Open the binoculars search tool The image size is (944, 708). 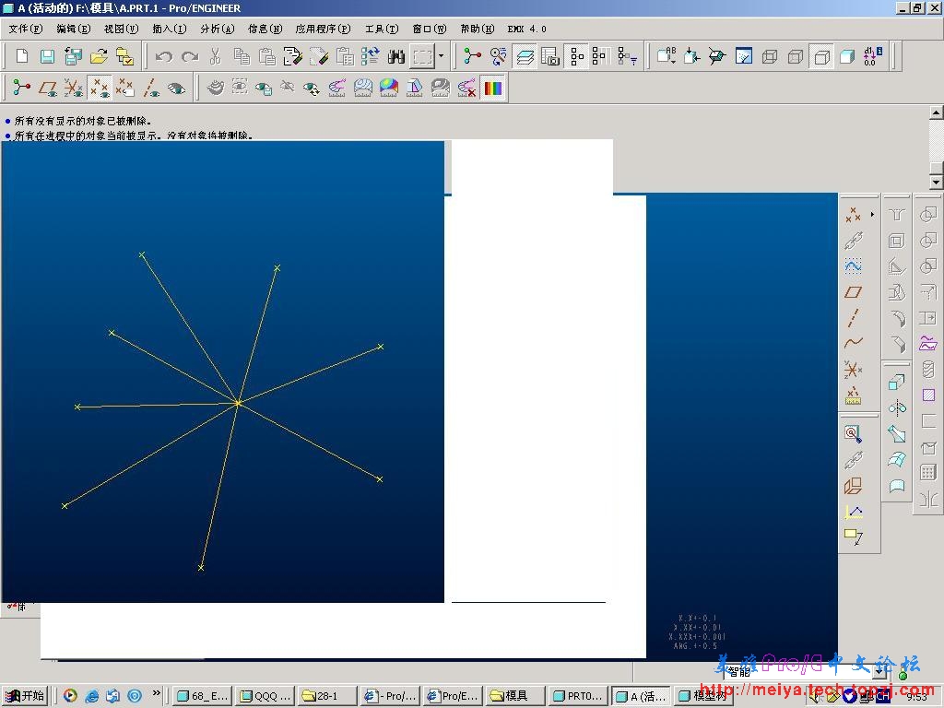point(396,56)
